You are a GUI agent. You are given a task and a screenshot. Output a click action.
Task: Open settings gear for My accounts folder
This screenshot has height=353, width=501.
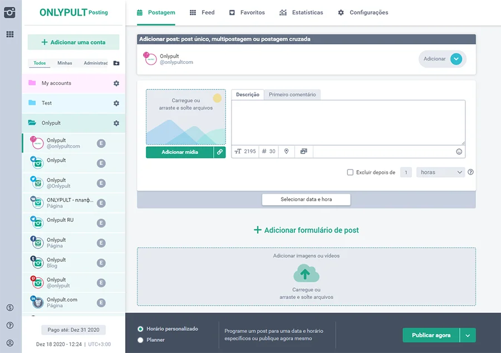coord(116,83)
